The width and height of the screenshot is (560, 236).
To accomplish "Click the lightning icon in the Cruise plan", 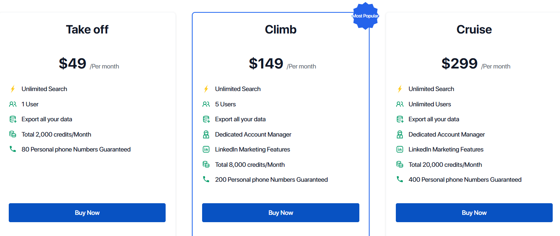I will (400, 88).
